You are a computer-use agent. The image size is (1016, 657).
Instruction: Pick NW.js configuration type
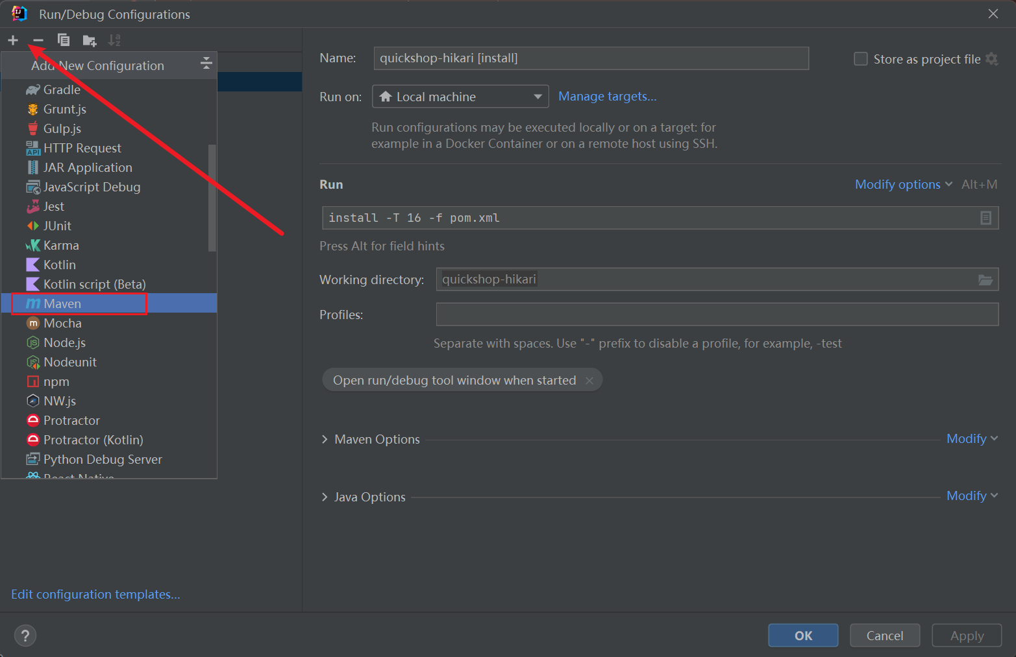pos(109,401)
